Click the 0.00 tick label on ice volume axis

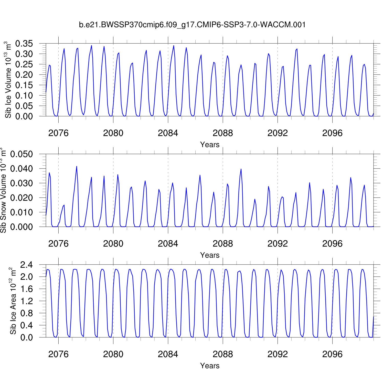coord(24,116)
